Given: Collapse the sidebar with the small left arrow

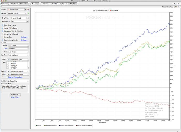Looking at the screenshot, I should pyautogui.click(x=2, y=7).
